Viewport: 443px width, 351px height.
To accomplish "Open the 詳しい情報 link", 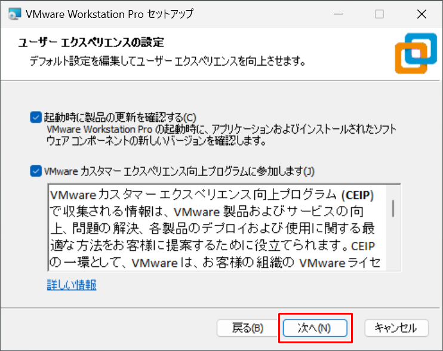I will pyautogui.click(x=72, y=285).
